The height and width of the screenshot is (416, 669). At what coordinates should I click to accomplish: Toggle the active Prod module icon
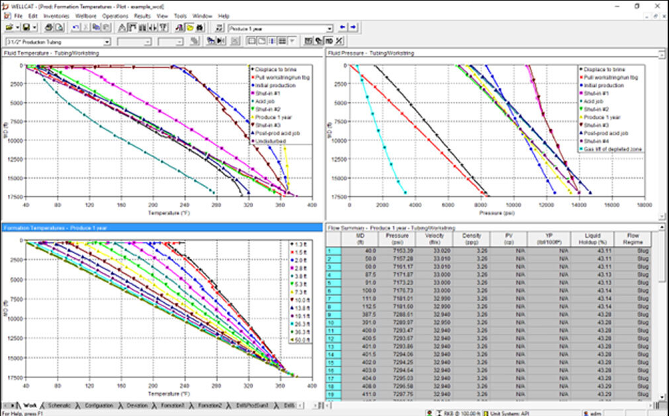[x=132, y=28]
